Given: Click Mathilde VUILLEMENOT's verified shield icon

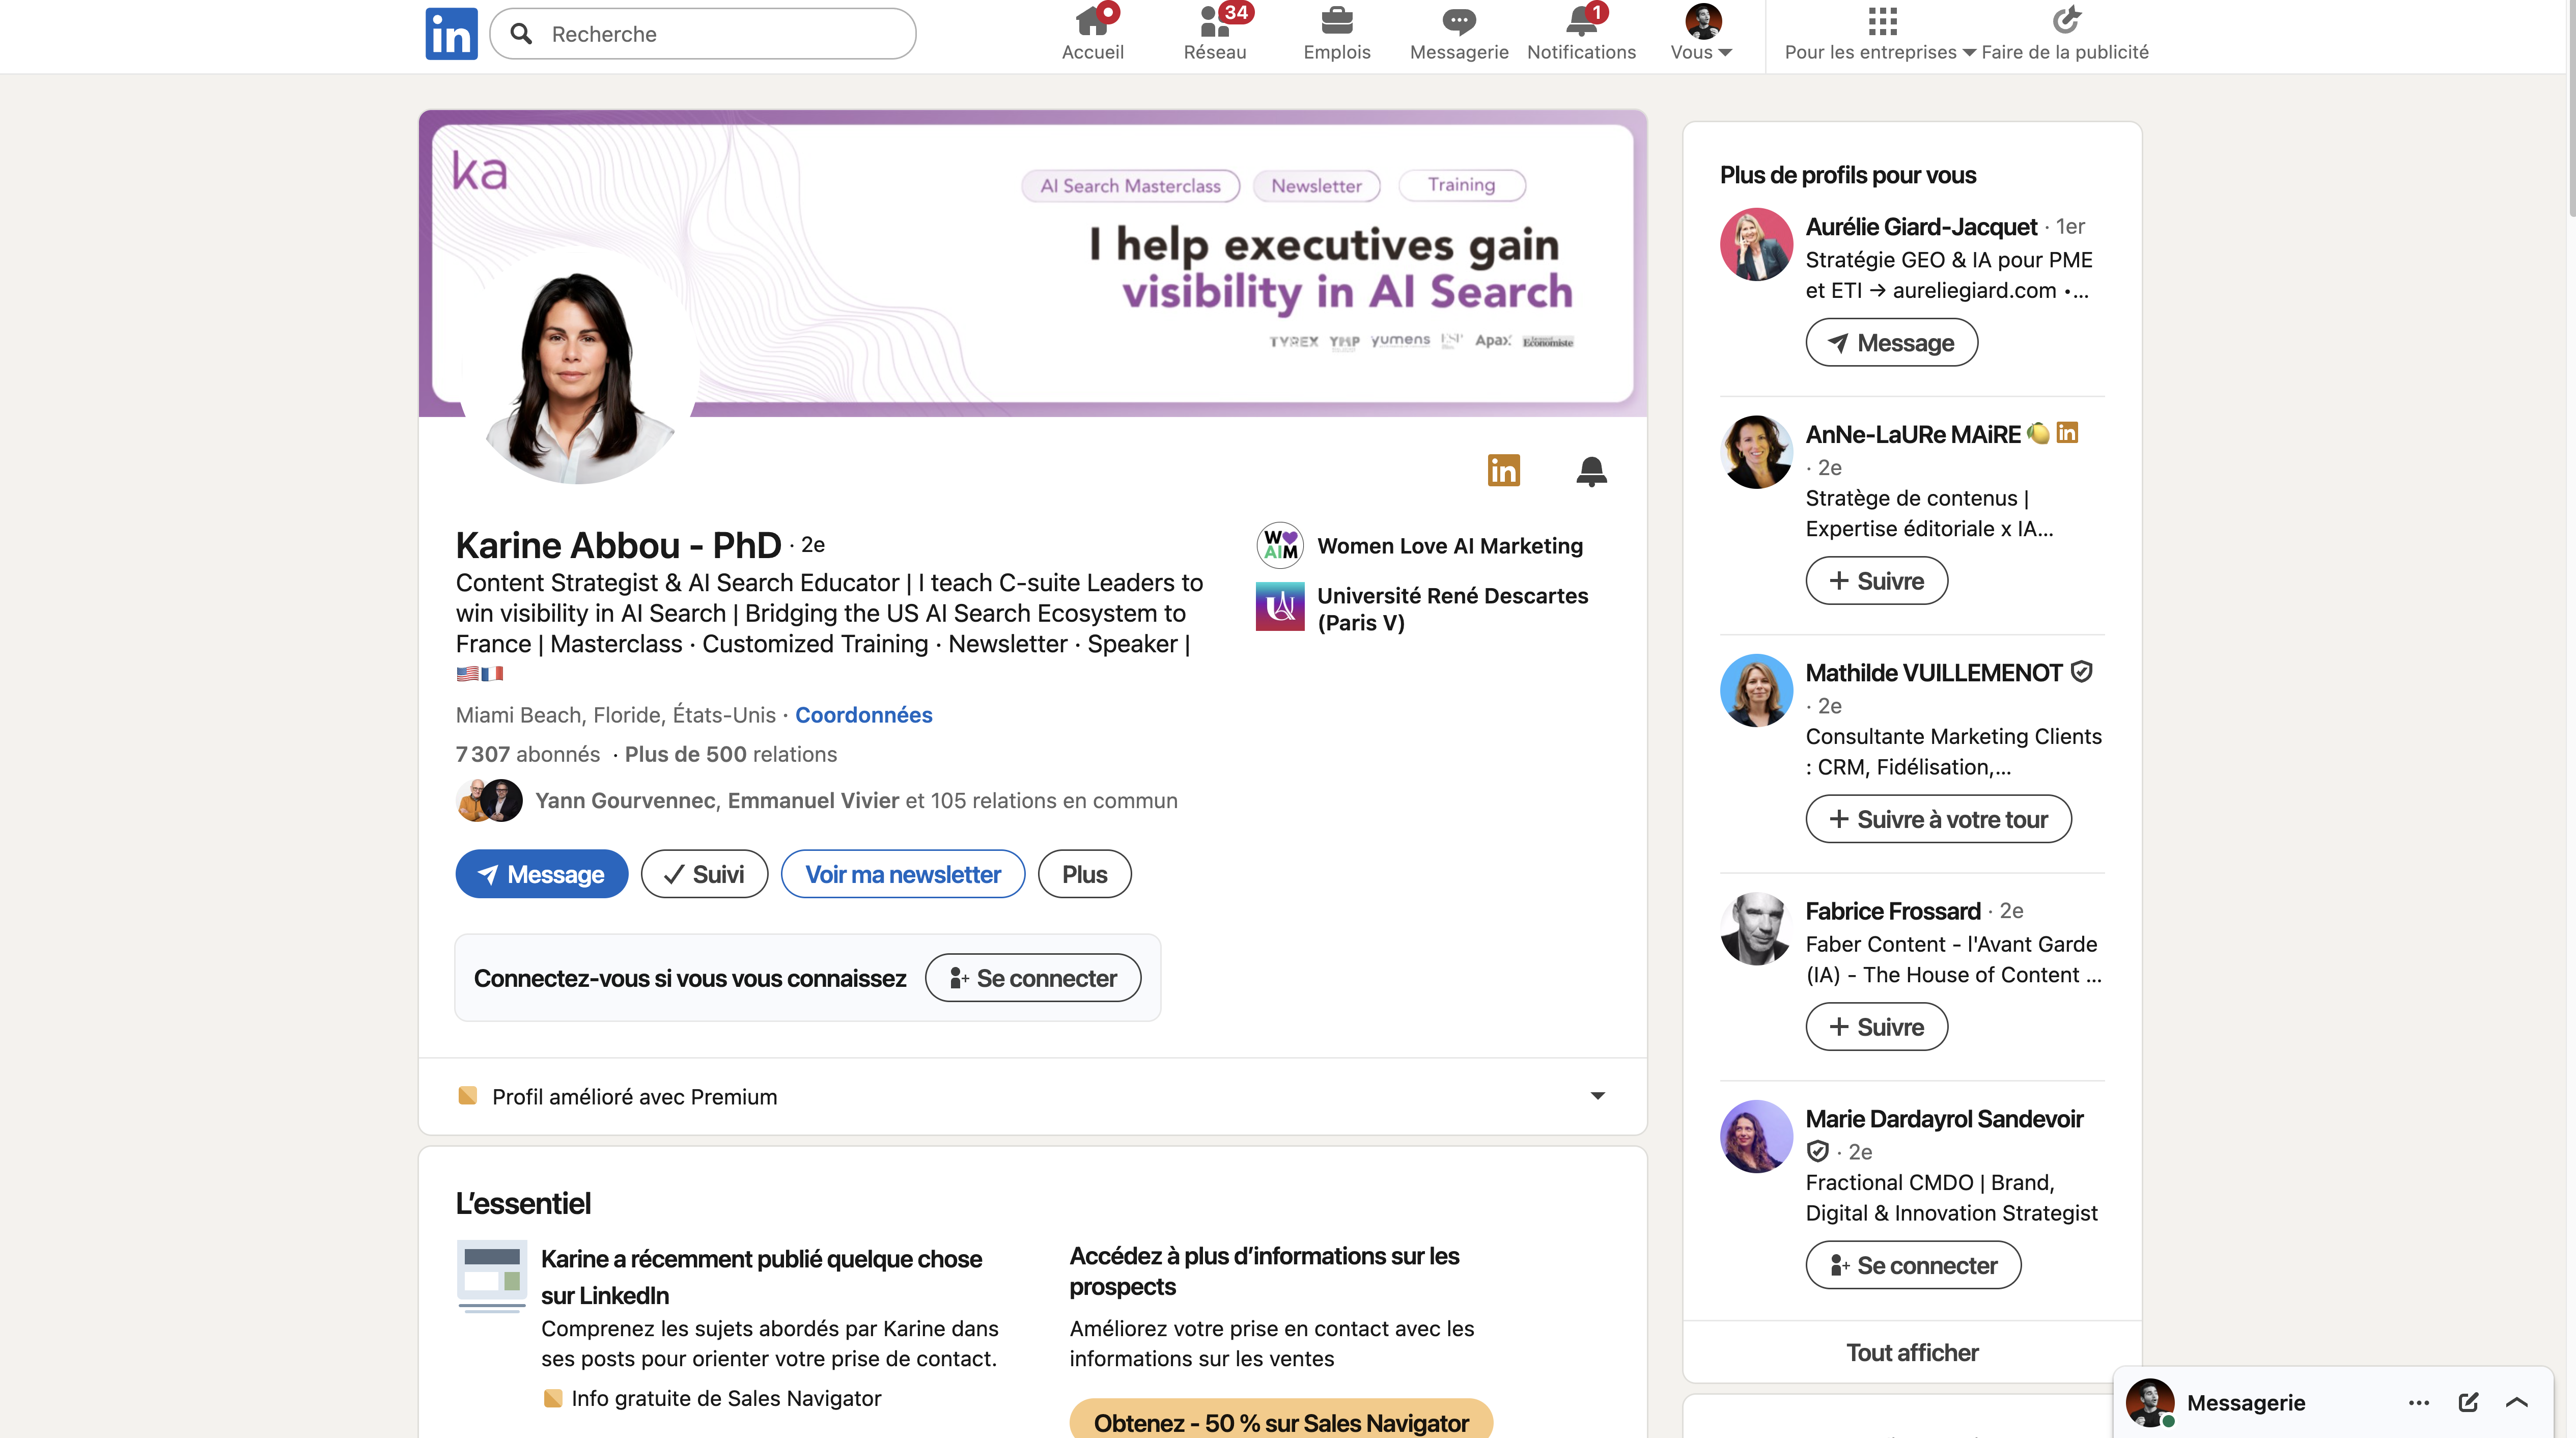Looking at the screenshot, I should 2081,672.
